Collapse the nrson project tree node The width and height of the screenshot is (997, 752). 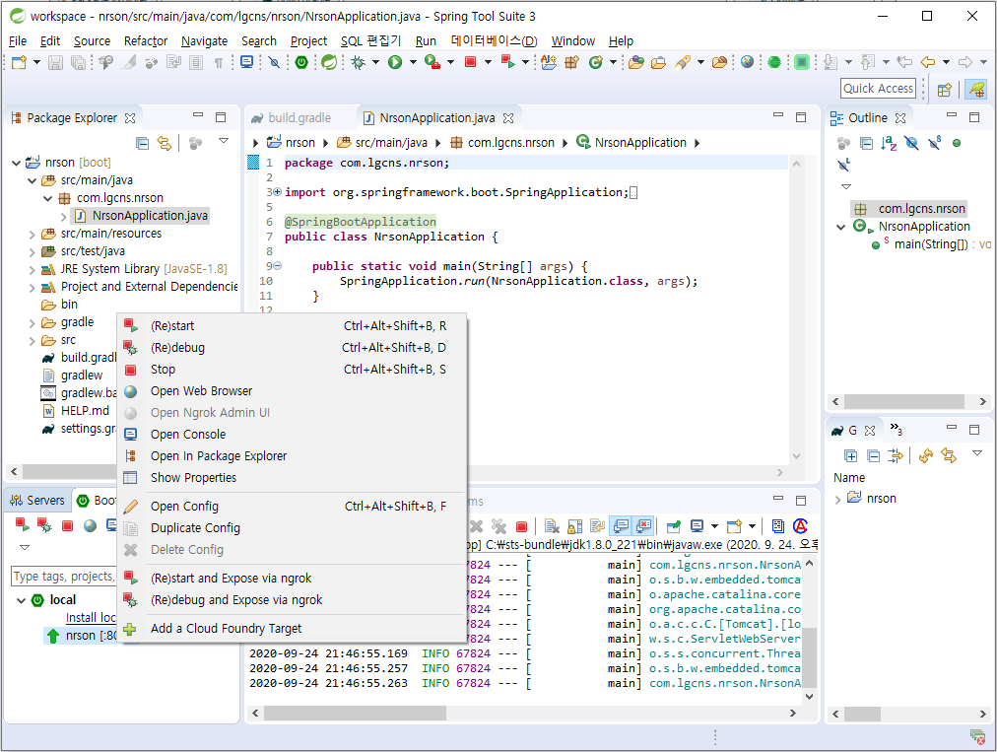[x=16, y=163]
